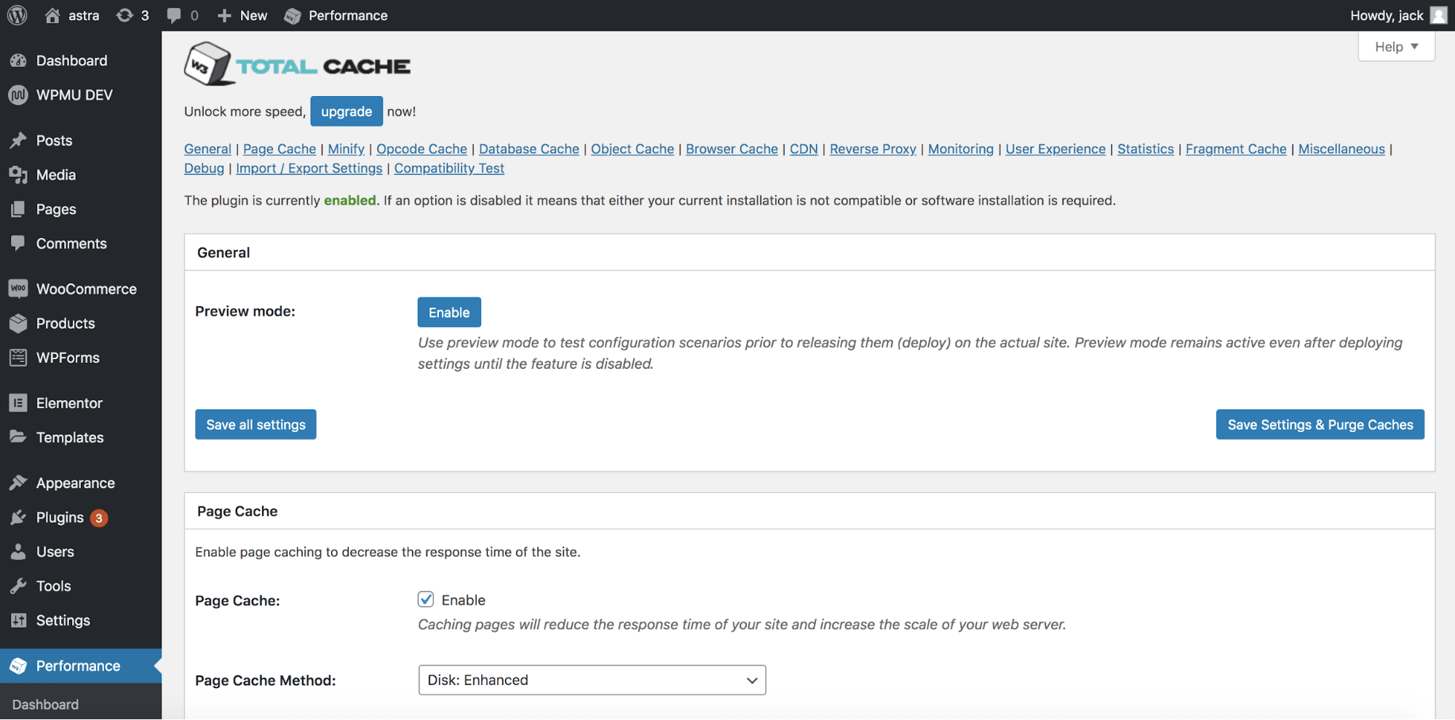Click the Tools wrench icon
The width and height of the screenshot is (1455, 720).
18,585
